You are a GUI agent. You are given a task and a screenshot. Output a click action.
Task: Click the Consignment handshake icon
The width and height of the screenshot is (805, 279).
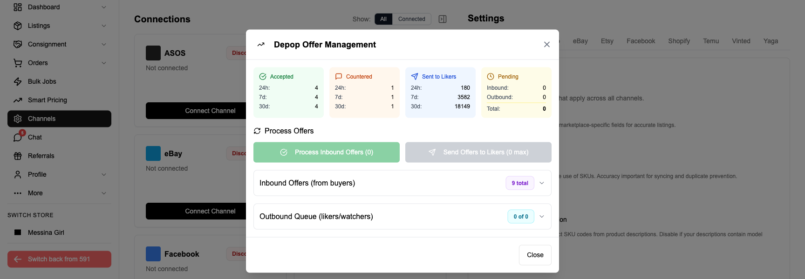(x=18, y=44)
